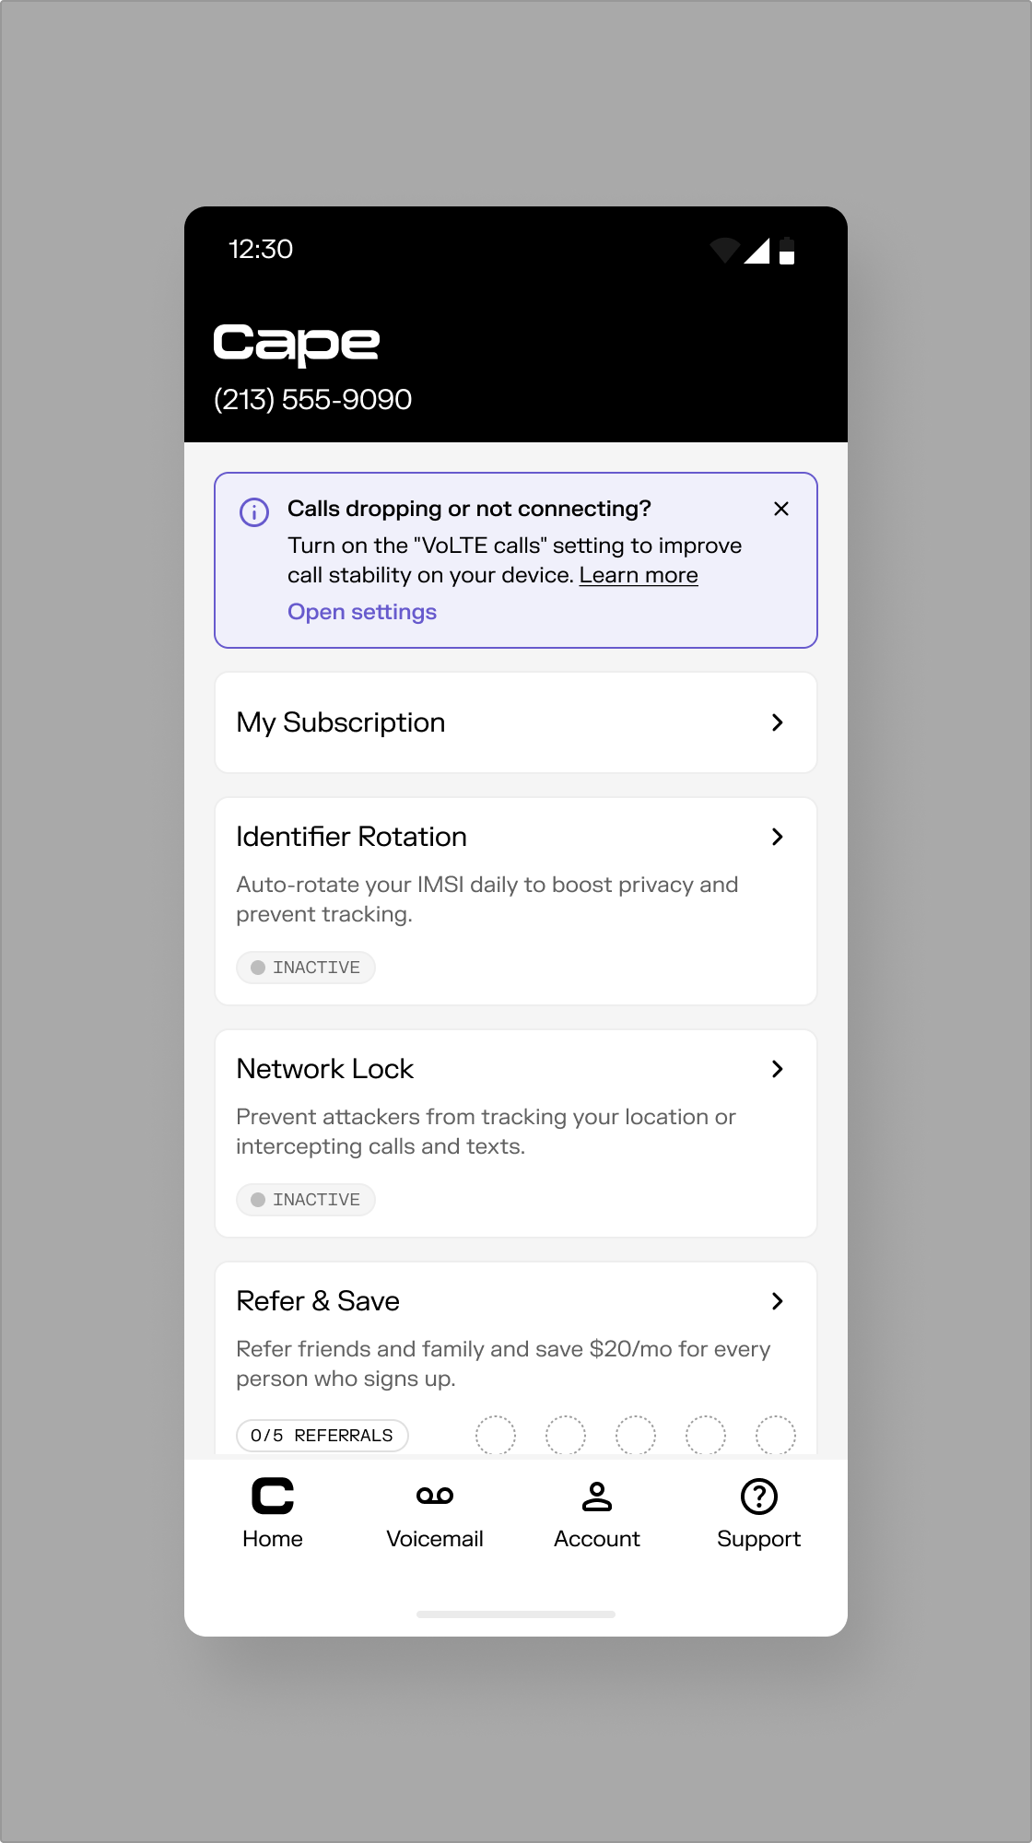The width and height of the screenshot is (1032, 1843).
Task: Go to the Home tab
Action: [273, 1513]
